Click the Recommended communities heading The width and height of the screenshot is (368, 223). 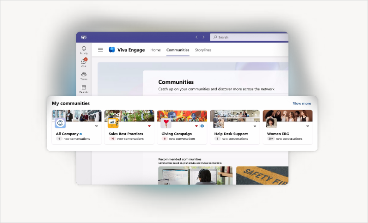180,159
